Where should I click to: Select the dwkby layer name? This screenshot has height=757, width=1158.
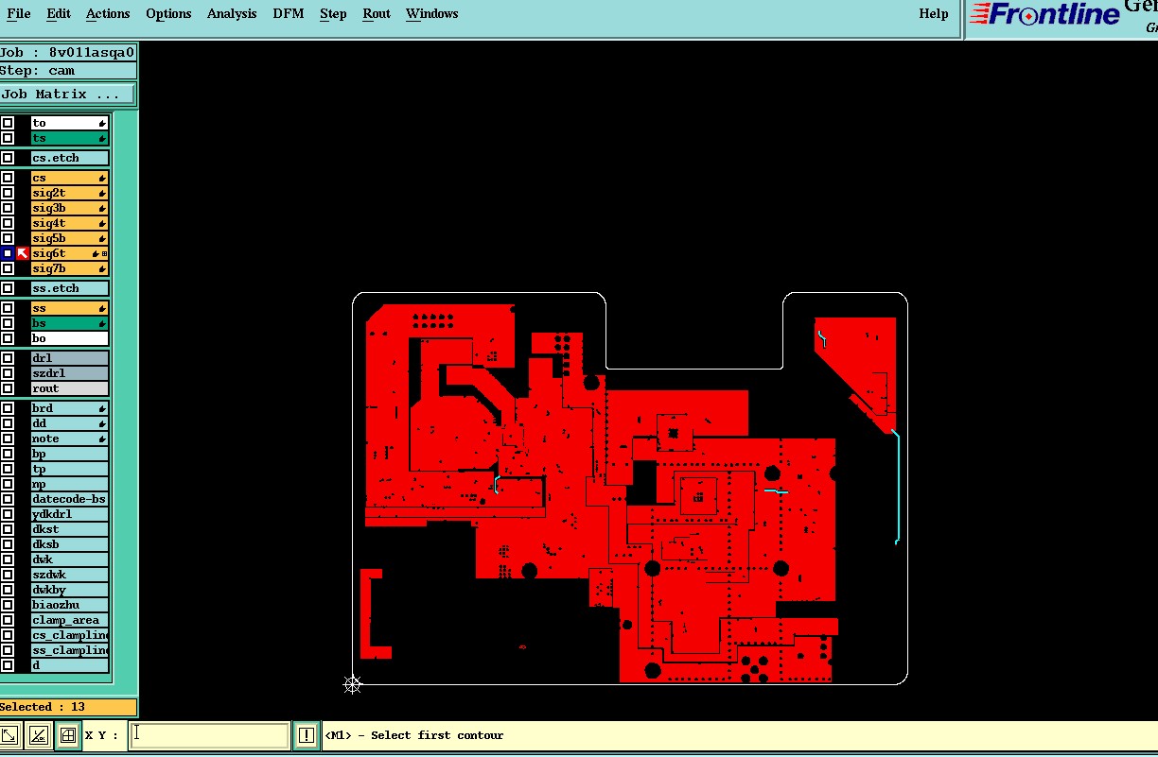coord(69,590)
